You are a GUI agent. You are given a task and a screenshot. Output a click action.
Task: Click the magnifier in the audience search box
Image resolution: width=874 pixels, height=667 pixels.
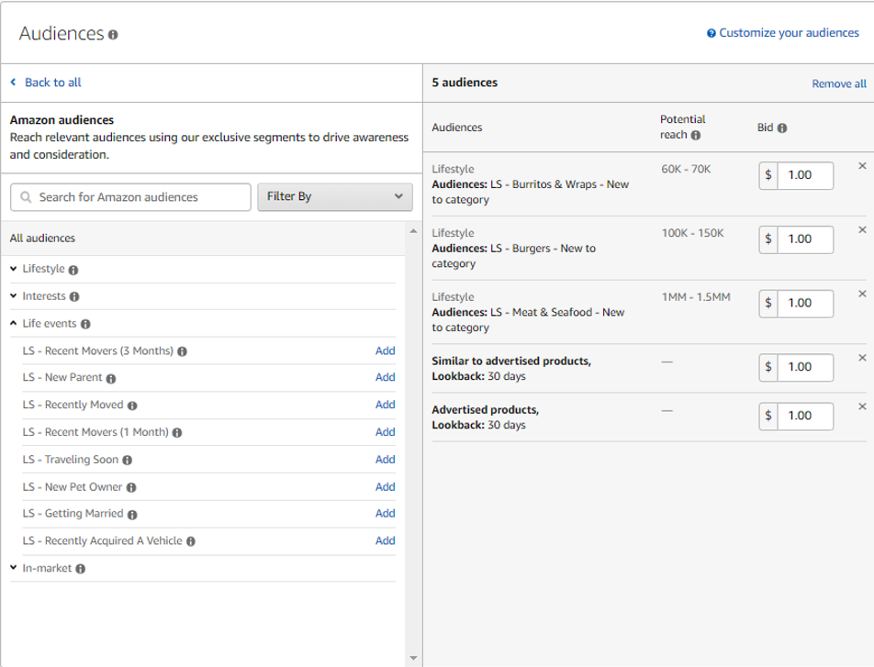point(24,196)
